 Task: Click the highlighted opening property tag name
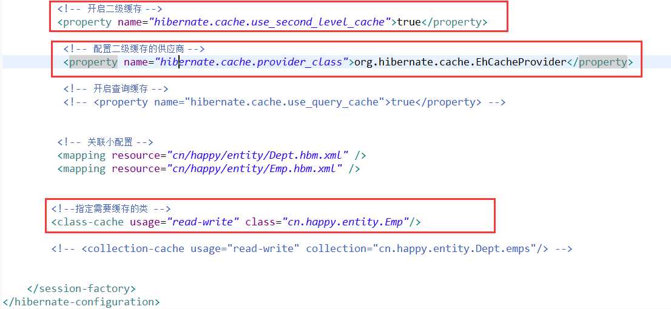tap(93, 62)
